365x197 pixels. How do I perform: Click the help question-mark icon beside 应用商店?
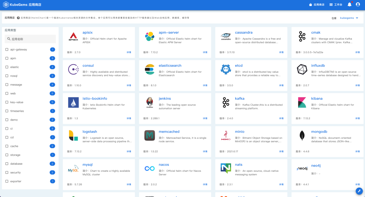[18, 18]
